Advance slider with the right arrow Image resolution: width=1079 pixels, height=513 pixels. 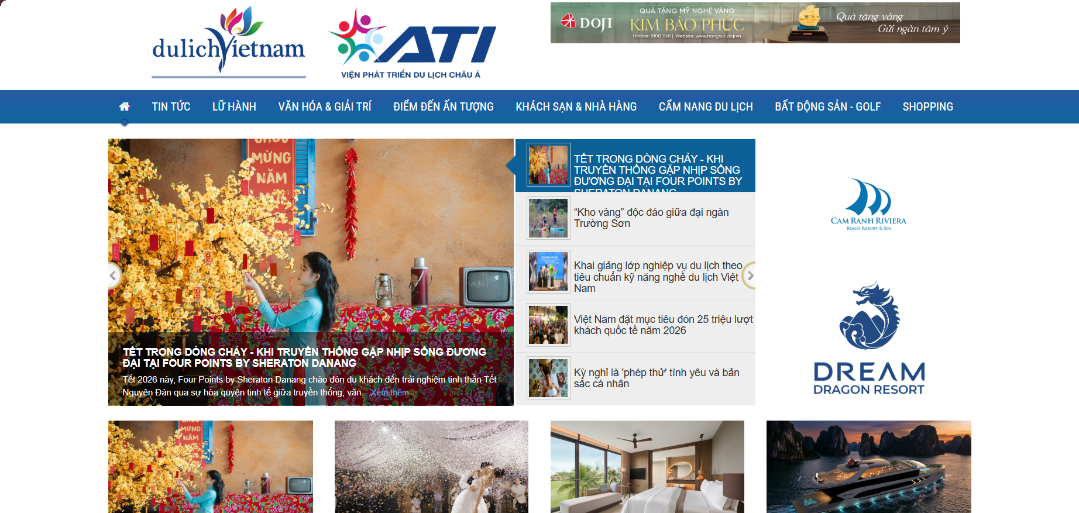tap(750, 276)
